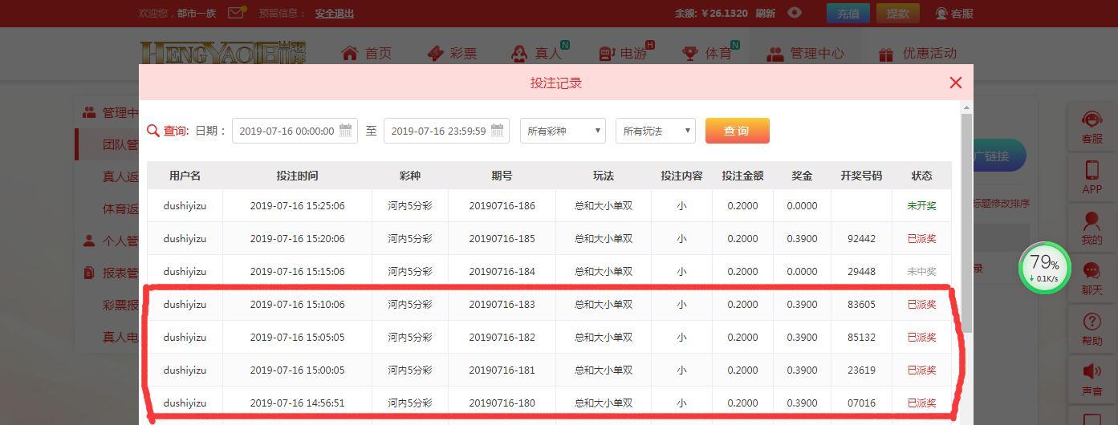Click draw number 23619
The height and width of the screenshot is (425, 1118).
861,370
